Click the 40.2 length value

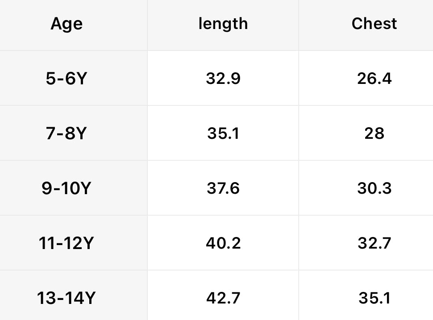coord(223,243)
